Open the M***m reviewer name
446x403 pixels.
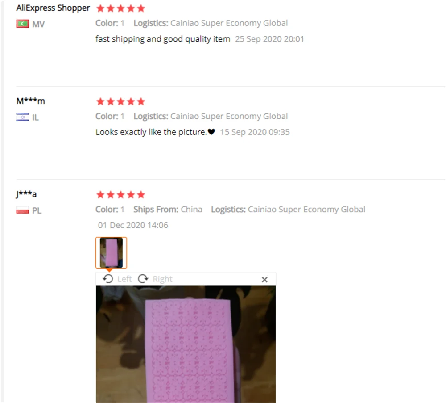tap(30, 101)
